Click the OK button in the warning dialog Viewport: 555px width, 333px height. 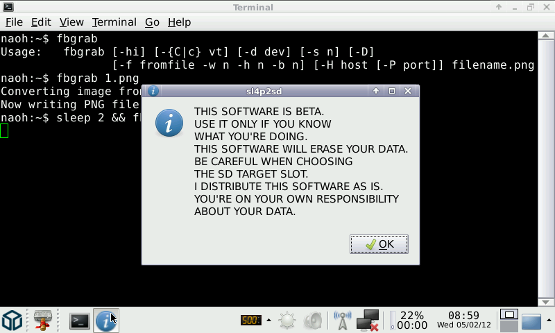point(379,244)
